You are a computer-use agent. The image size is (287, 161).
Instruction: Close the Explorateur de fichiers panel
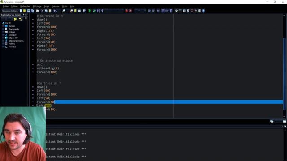point(26,15)
